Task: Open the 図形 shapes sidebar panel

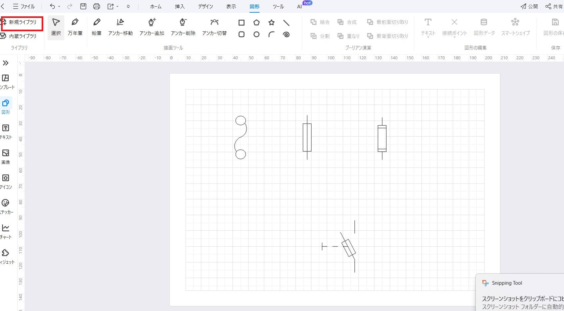Action: (x=6, y=107)
